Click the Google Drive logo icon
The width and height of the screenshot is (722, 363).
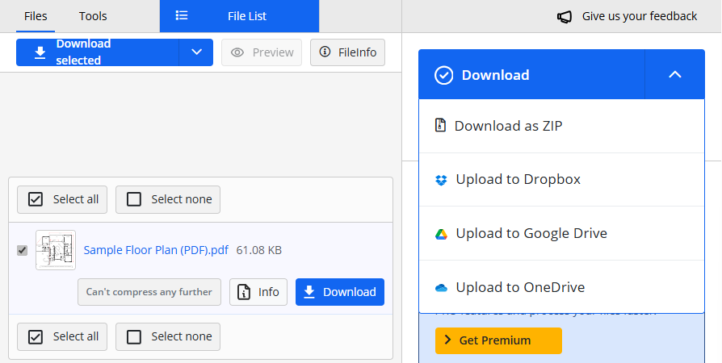pyautogui.click(x=441, y=234)
